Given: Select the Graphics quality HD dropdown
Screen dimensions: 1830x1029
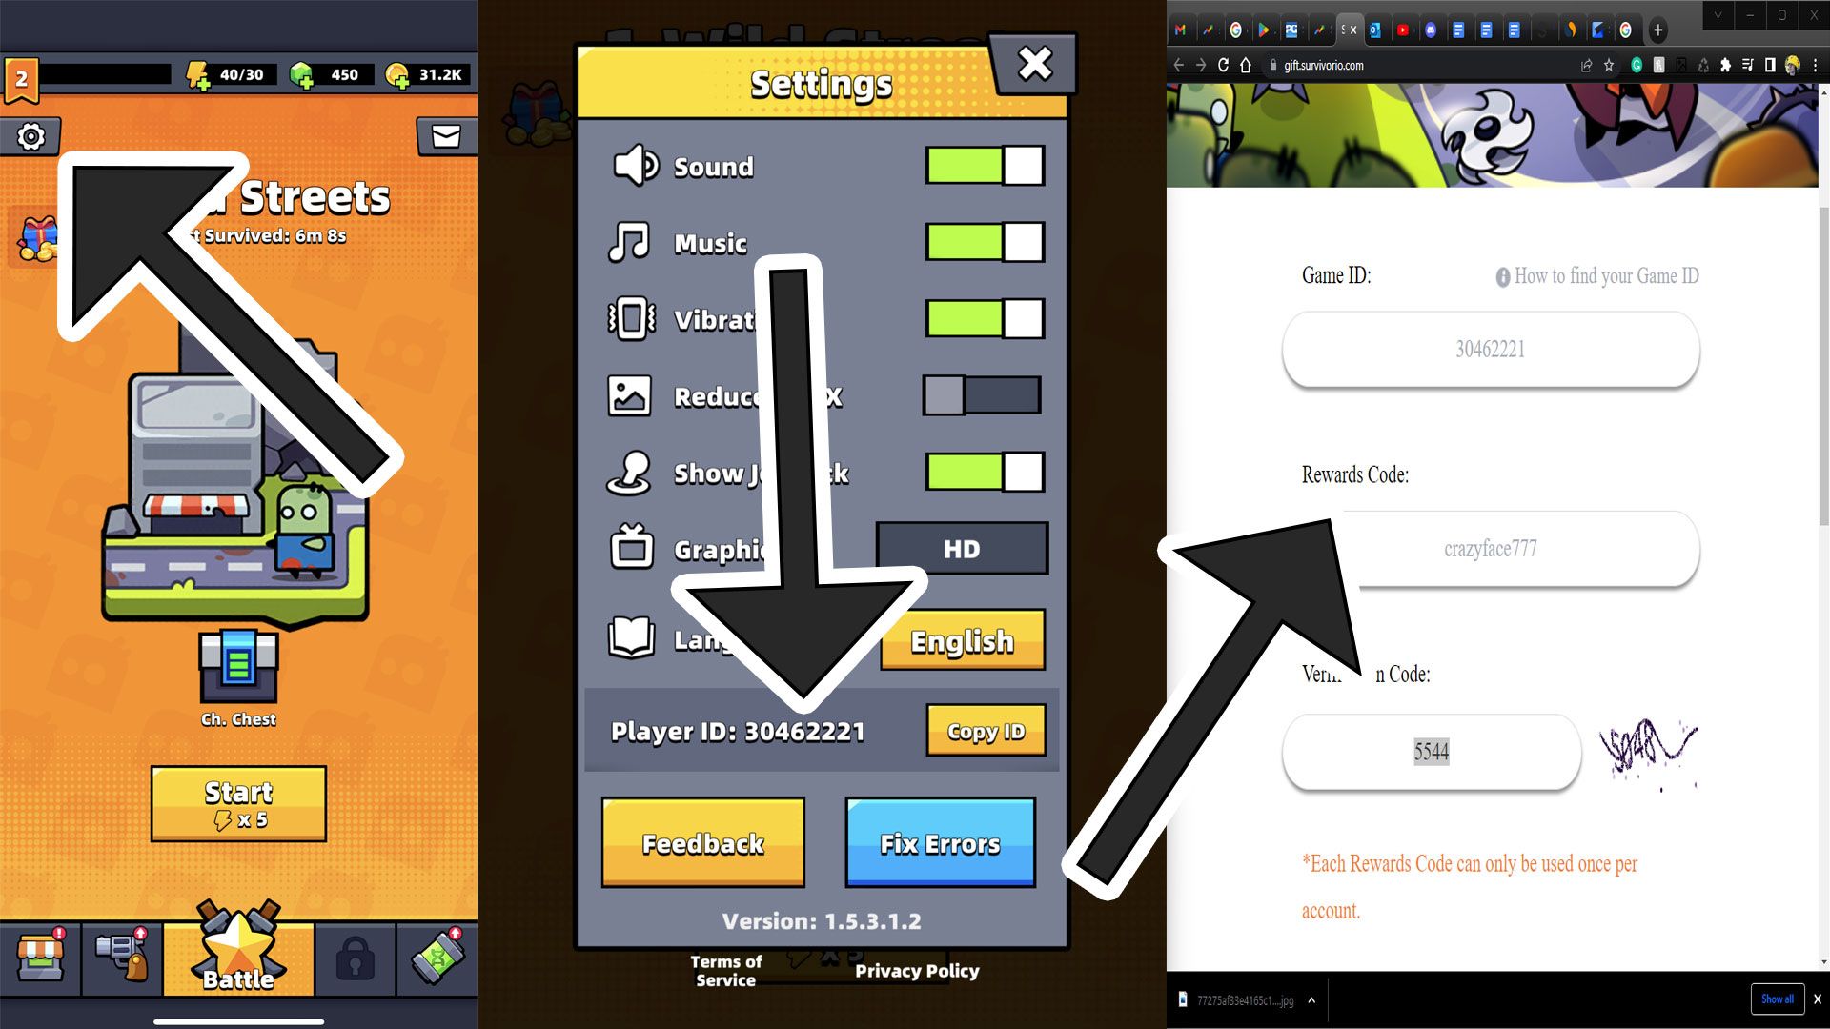Looking at the screenshot, I should point(962,549).
